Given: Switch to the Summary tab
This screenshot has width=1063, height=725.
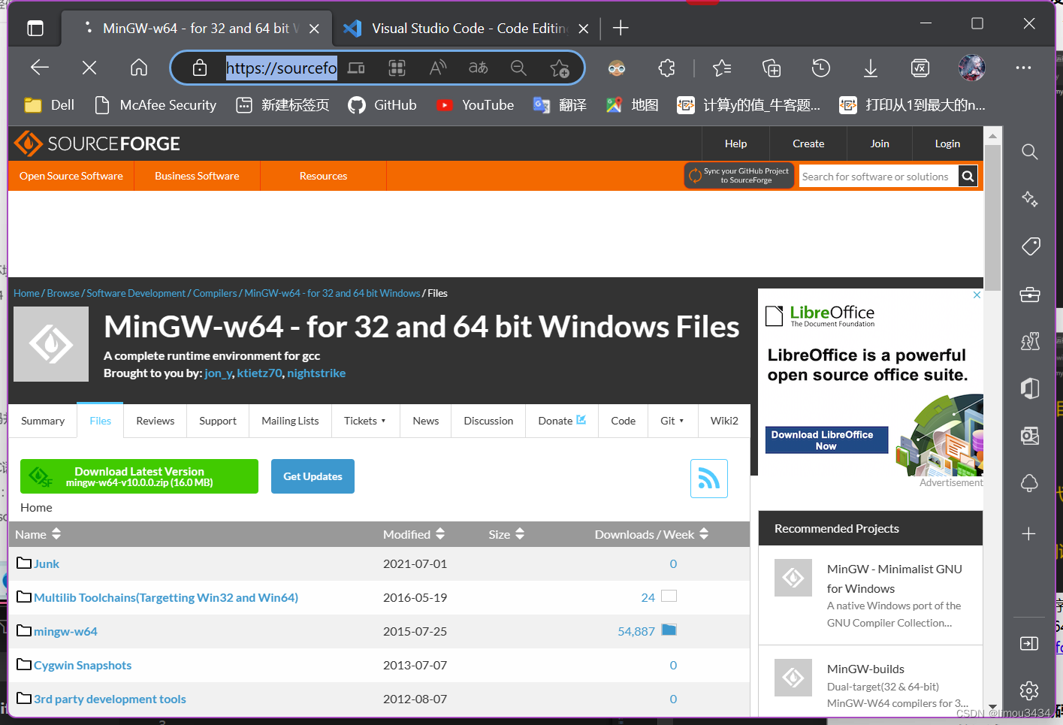Looking at the screenshot, I should [43, 421].
